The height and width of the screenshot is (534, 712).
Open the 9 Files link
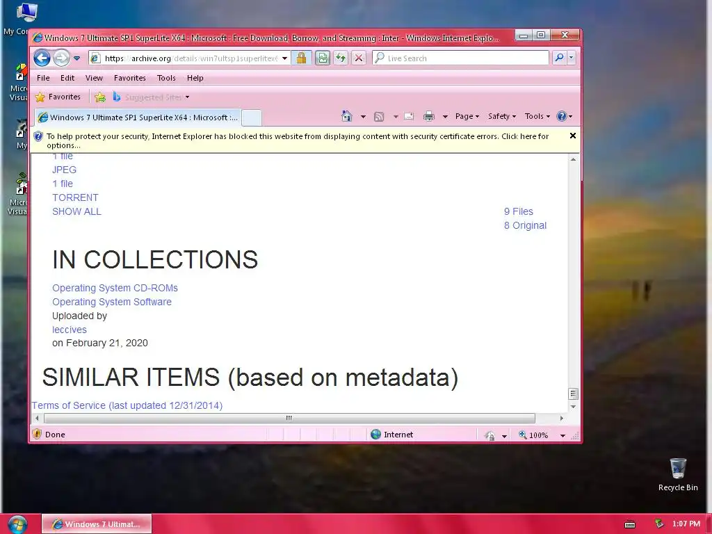518,211
